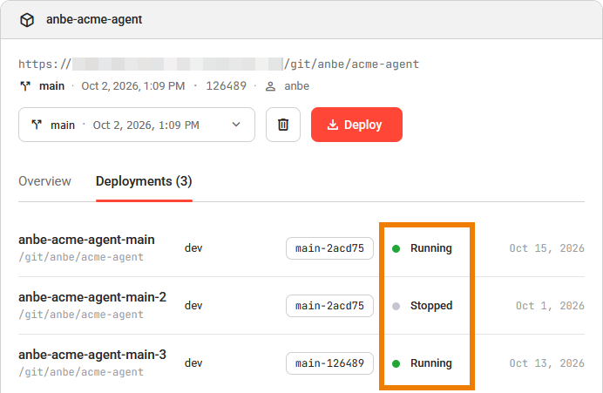Click the Running status of anbe-acme-agent-main
The image size is (603, 393).
click(431, 248)
